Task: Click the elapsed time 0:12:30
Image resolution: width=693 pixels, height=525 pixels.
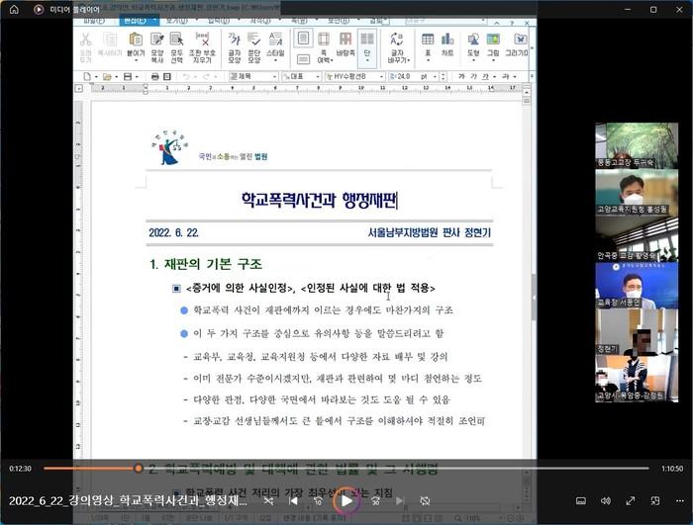Action: (x=21, y=469)
